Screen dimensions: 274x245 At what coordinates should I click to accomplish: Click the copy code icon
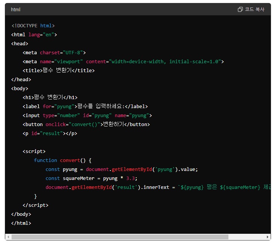coord(240,9)
